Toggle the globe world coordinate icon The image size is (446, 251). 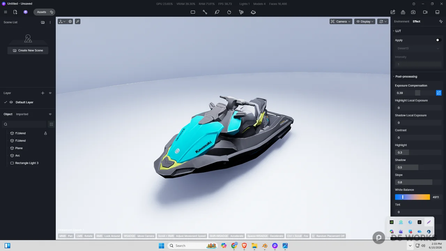(70, 21)
